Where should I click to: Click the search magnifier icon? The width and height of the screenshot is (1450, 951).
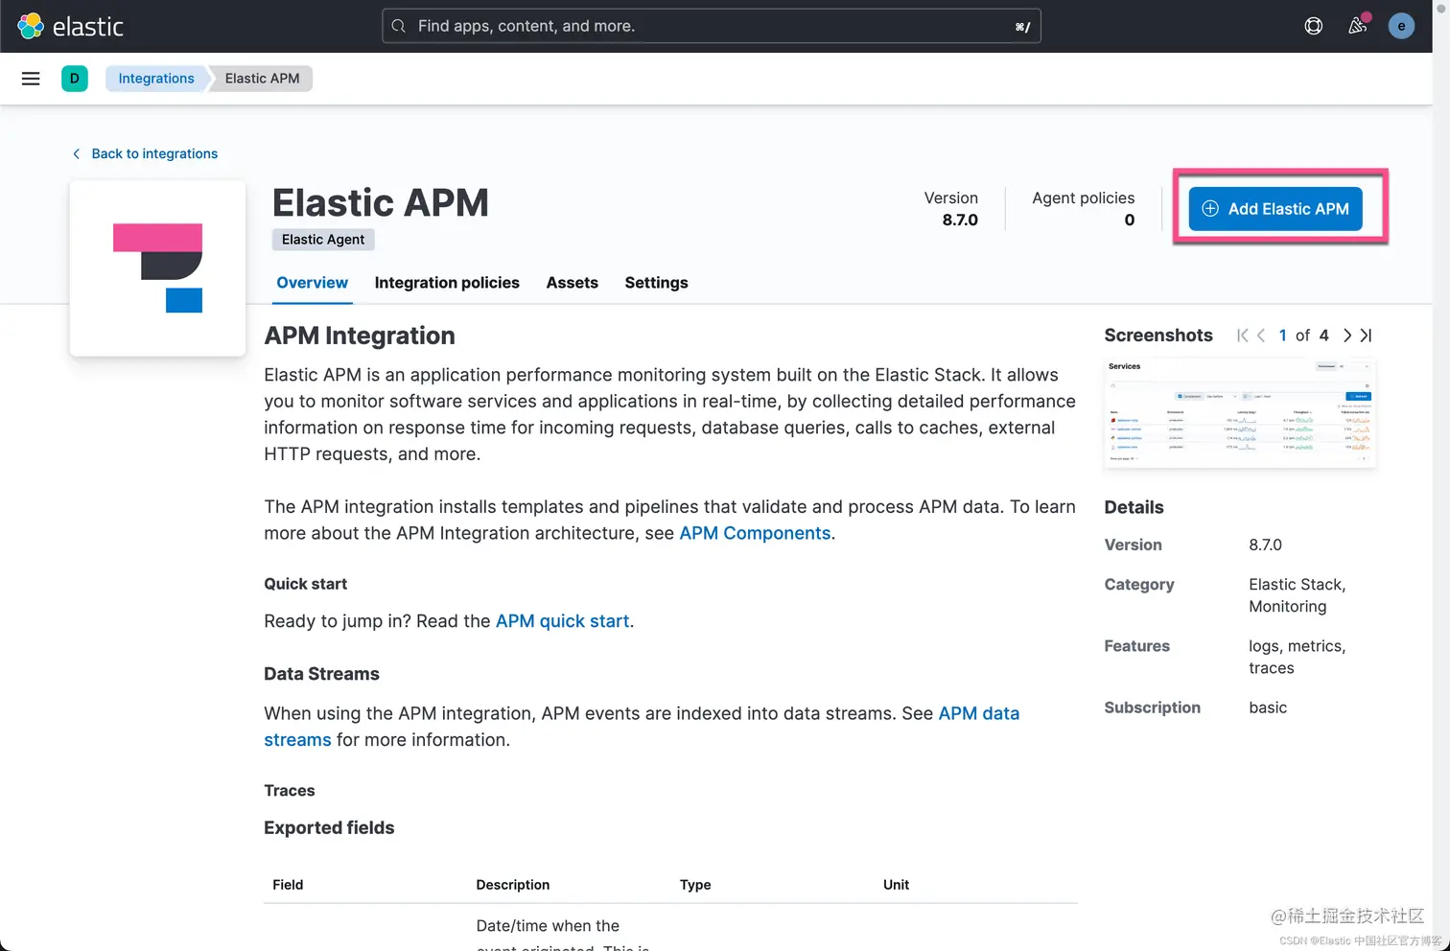(399, 26)
